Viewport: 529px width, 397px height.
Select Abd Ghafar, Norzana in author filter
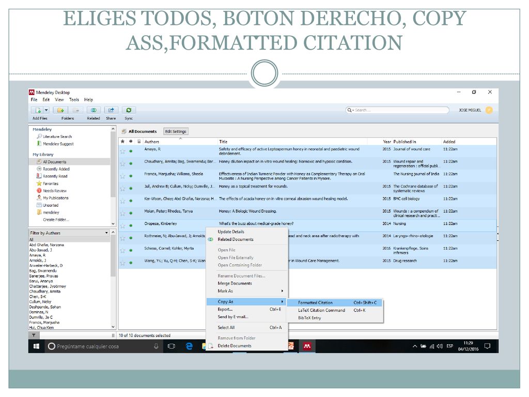[46, 245]
